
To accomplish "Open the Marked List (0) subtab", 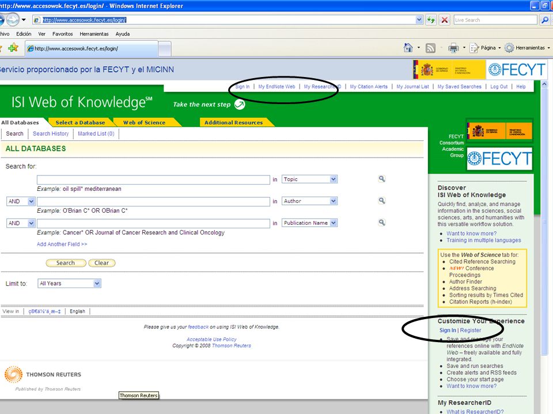I will [96, 134].
